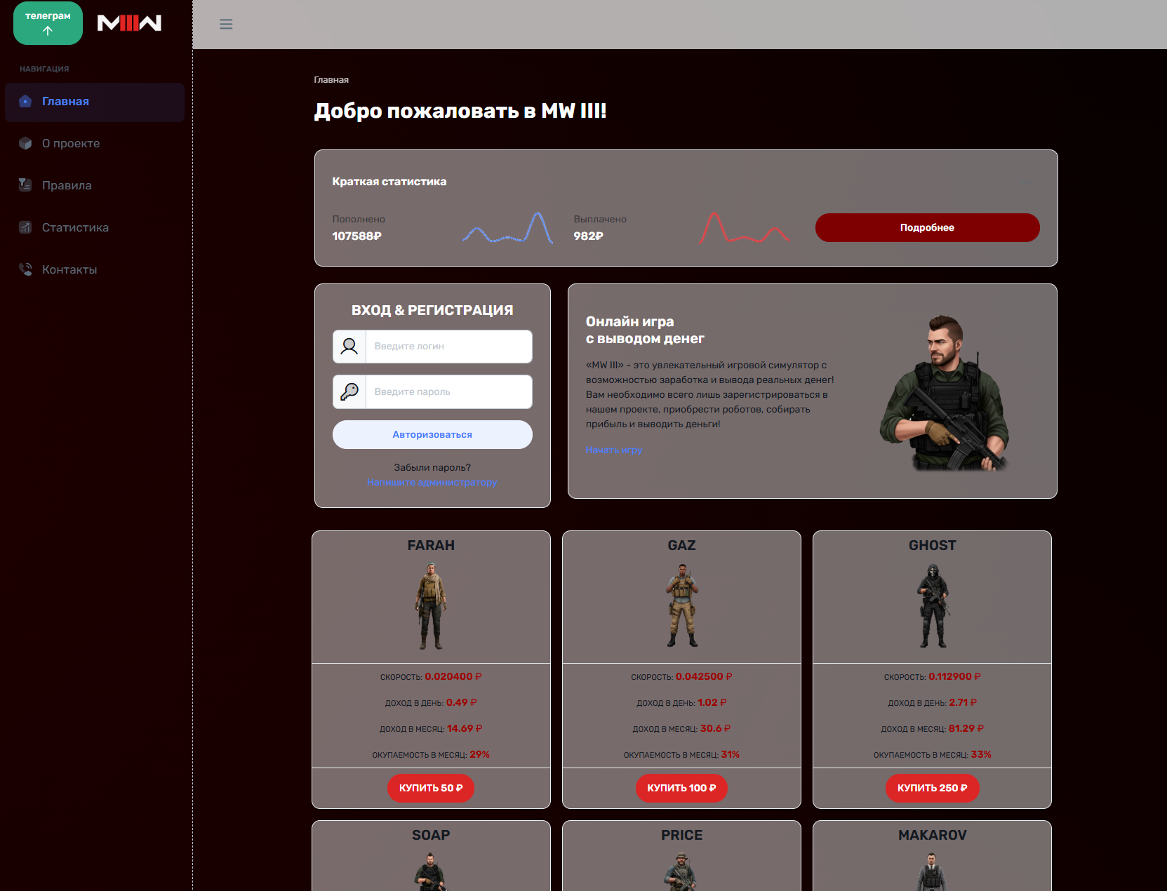Buy GHOST for 250 ₽
This screenshot has width=1167, height=891.
pyautogui.click(x=932, y=788)
